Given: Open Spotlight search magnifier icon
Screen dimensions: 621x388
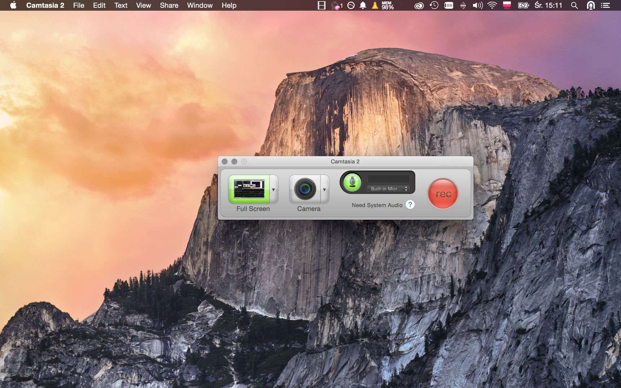Looking at the screenshot, I should pyautogui.click(x=574, y=5).
